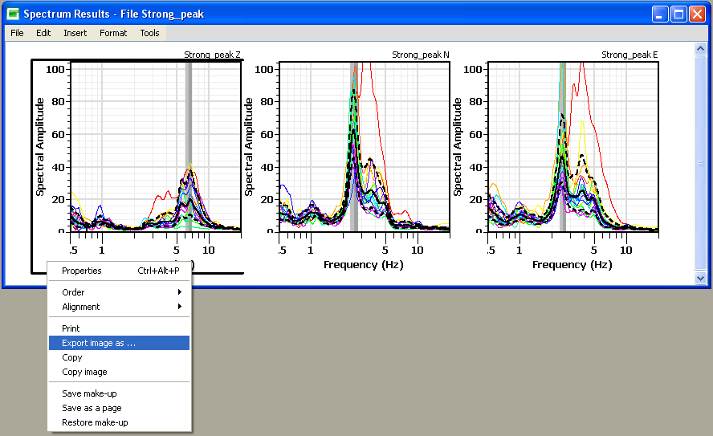The width and height of the screenshot is (713, 436).
Task: Choose Print from context menu
Action: coord(71,328)
